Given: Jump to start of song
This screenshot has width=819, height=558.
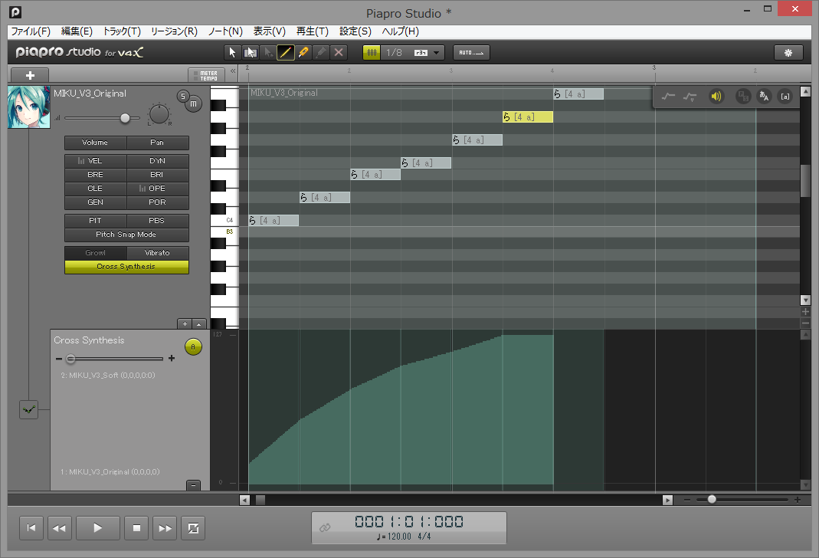Looking at the screenshot, I should [31, 528].
